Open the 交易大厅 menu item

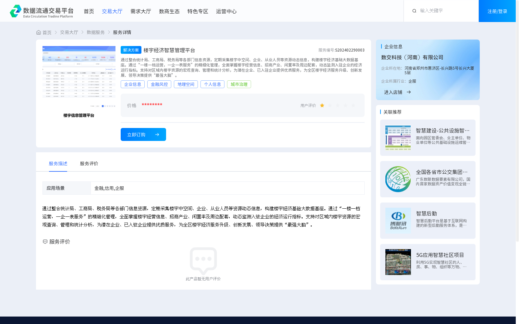point(112,11)
